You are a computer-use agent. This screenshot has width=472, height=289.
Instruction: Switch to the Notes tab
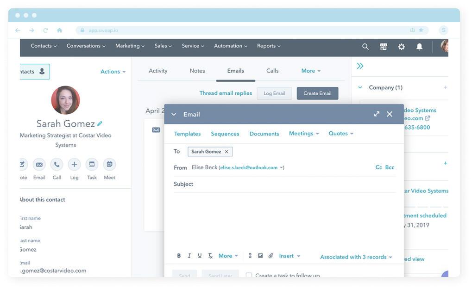point(197,71)
